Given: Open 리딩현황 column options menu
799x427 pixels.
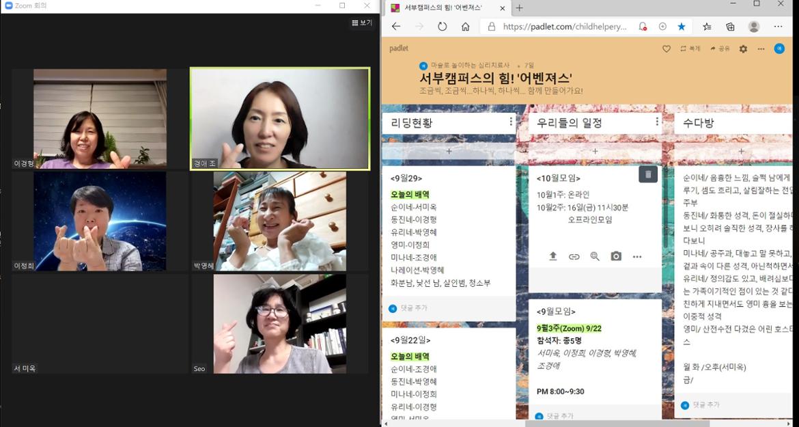Looking at the screenshot, I should [x=511, y=122].
